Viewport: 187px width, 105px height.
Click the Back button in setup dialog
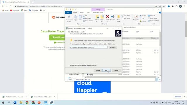(x=98, y=71)
